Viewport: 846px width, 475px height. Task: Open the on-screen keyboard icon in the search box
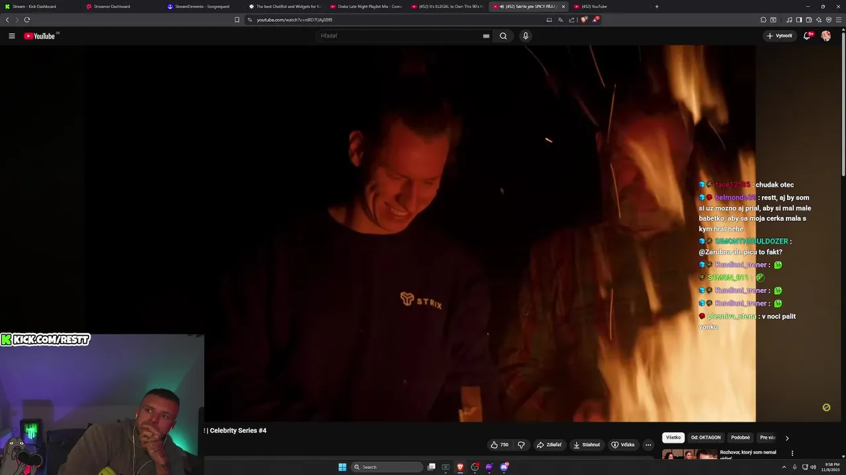click(486, 36)
